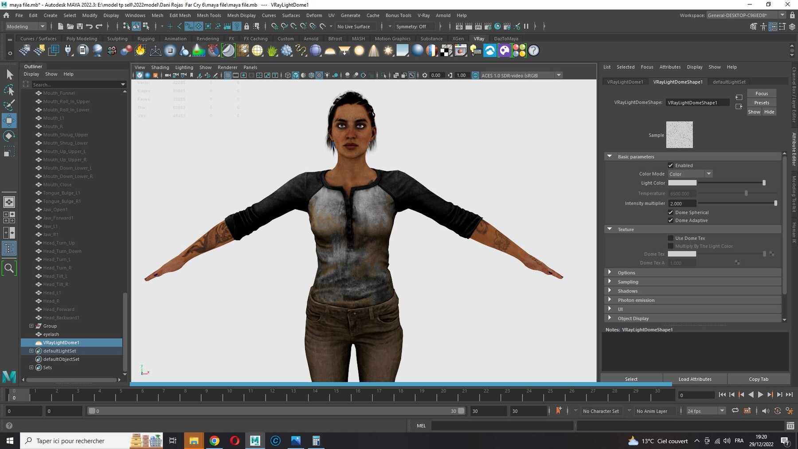Switch to the VRayLightDome1 attribute tab

(625, 82)
